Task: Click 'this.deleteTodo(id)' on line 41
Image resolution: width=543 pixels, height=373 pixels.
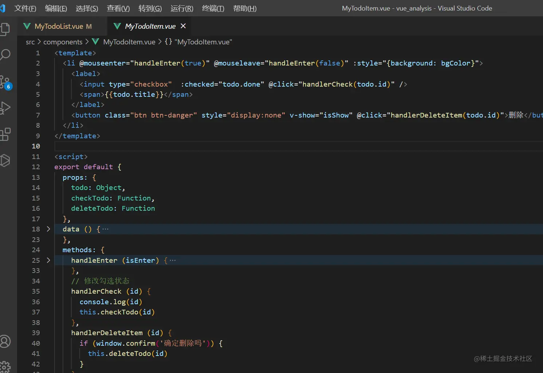Action: click(x=128, y=354)
